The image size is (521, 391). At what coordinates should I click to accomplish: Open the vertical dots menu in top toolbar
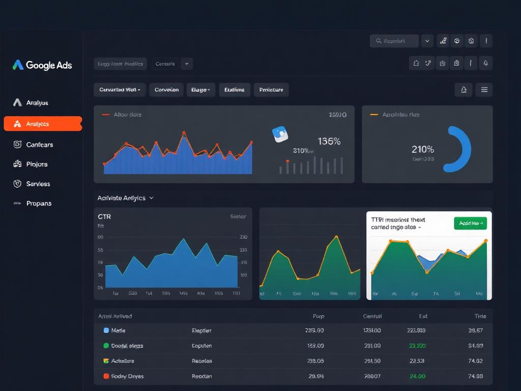tap(486, 41)
